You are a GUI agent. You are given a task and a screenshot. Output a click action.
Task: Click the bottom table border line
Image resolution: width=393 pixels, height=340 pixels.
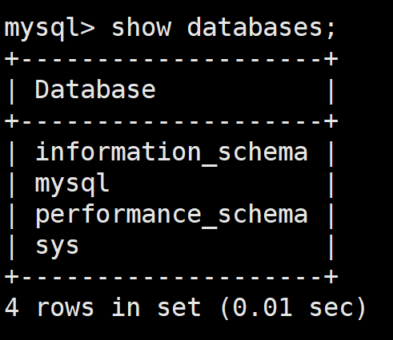pos(171,277)
